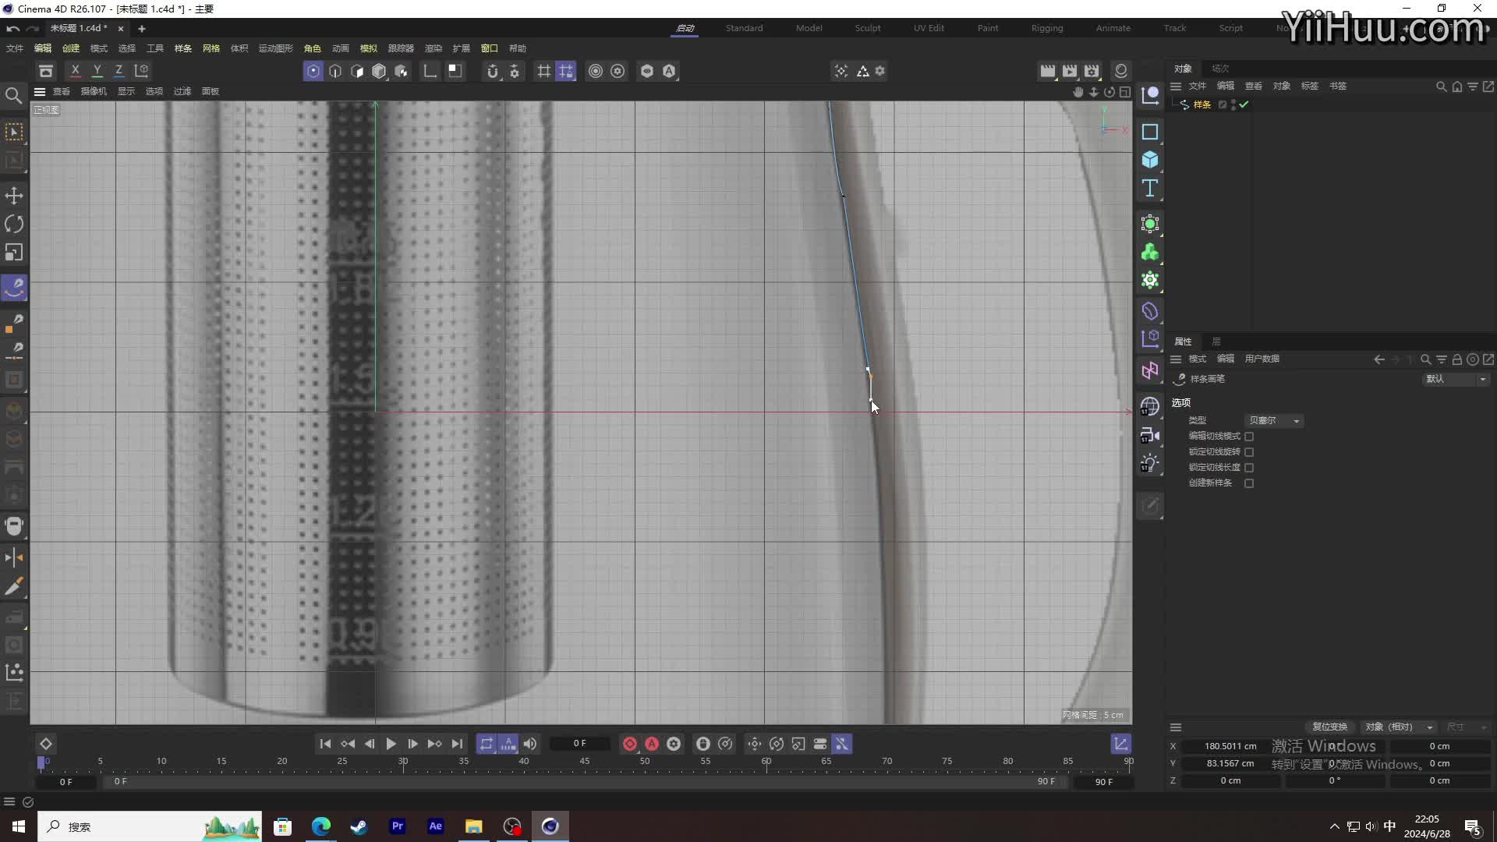Toggle the coordinate system icon
Viewport: 1497px width, 842px height.
pos(141,71)
